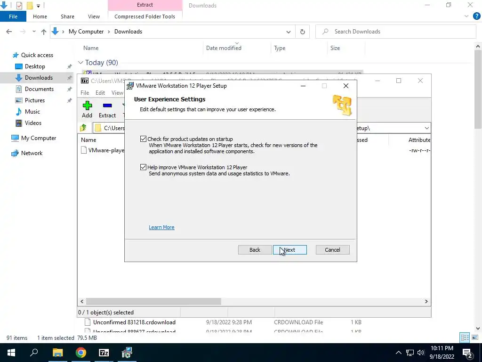Select Documents in navigation pane

coord(39,89)
